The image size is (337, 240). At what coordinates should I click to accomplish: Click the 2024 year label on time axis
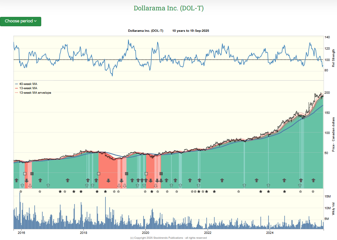coord(270,233)
